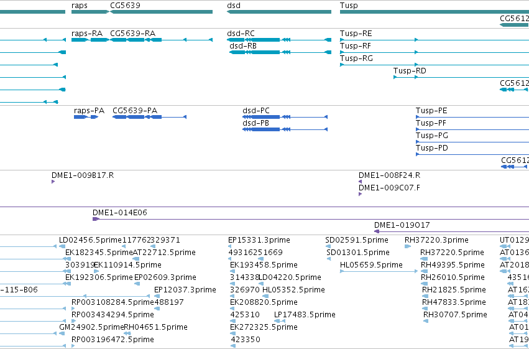The height and width of the screenshot is (349, 529).
Task: Select the RH37220.5prime EST label
Action: (452, 253)
